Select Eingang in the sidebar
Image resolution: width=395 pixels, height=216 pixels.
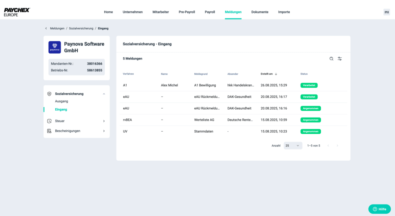(61, 109)
